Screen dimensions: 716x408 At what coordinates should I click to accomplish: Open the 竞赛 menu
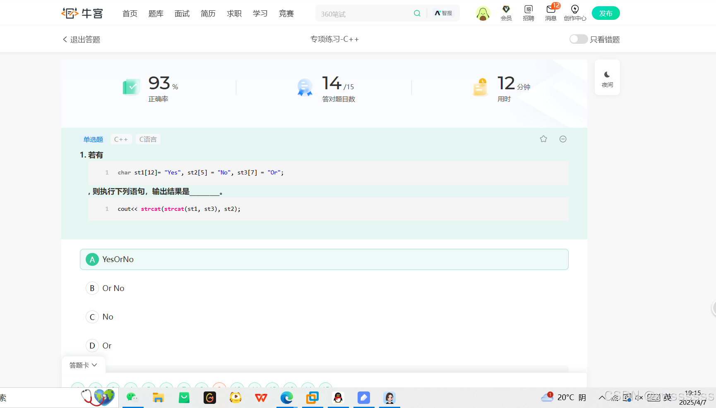point(286,14)
